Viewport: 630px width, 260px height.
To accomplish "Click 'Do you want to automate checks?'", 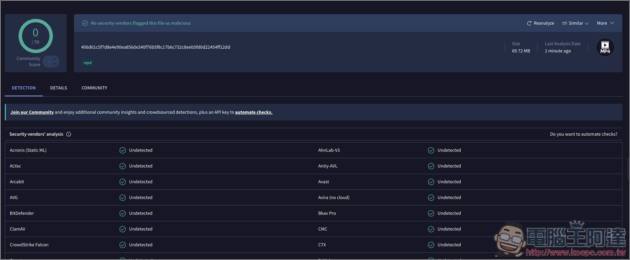I will [584, 134].
